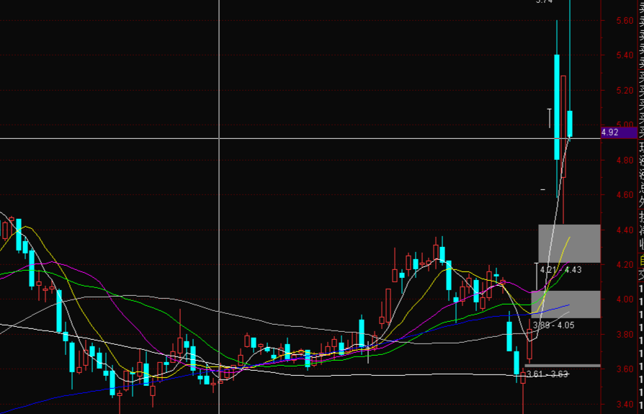Click the thin gray bar at 3.62 level
Screen dimensions: 644x414
(563, 366)
